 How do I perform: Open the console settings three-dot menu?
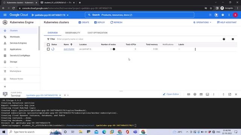click(229, 15)
